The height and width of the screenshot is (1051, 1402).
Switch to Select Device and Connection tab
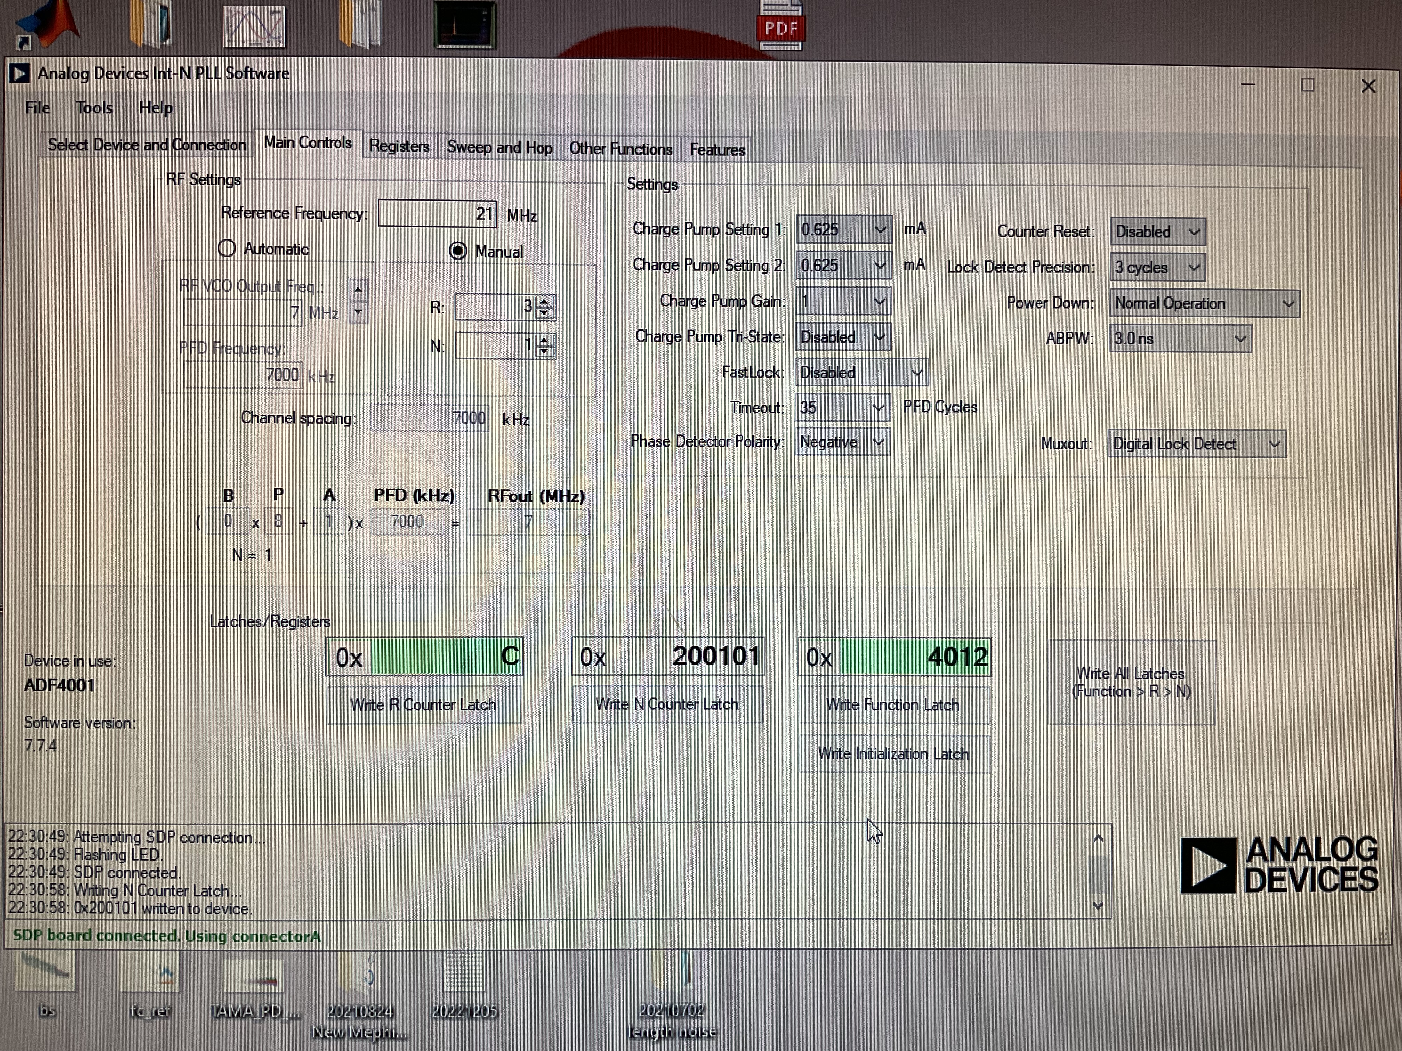point(147,145)
